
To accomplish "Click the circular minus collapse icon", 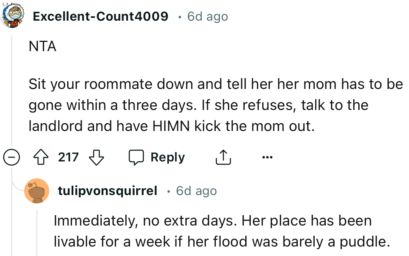I will (x=12, y=157).
